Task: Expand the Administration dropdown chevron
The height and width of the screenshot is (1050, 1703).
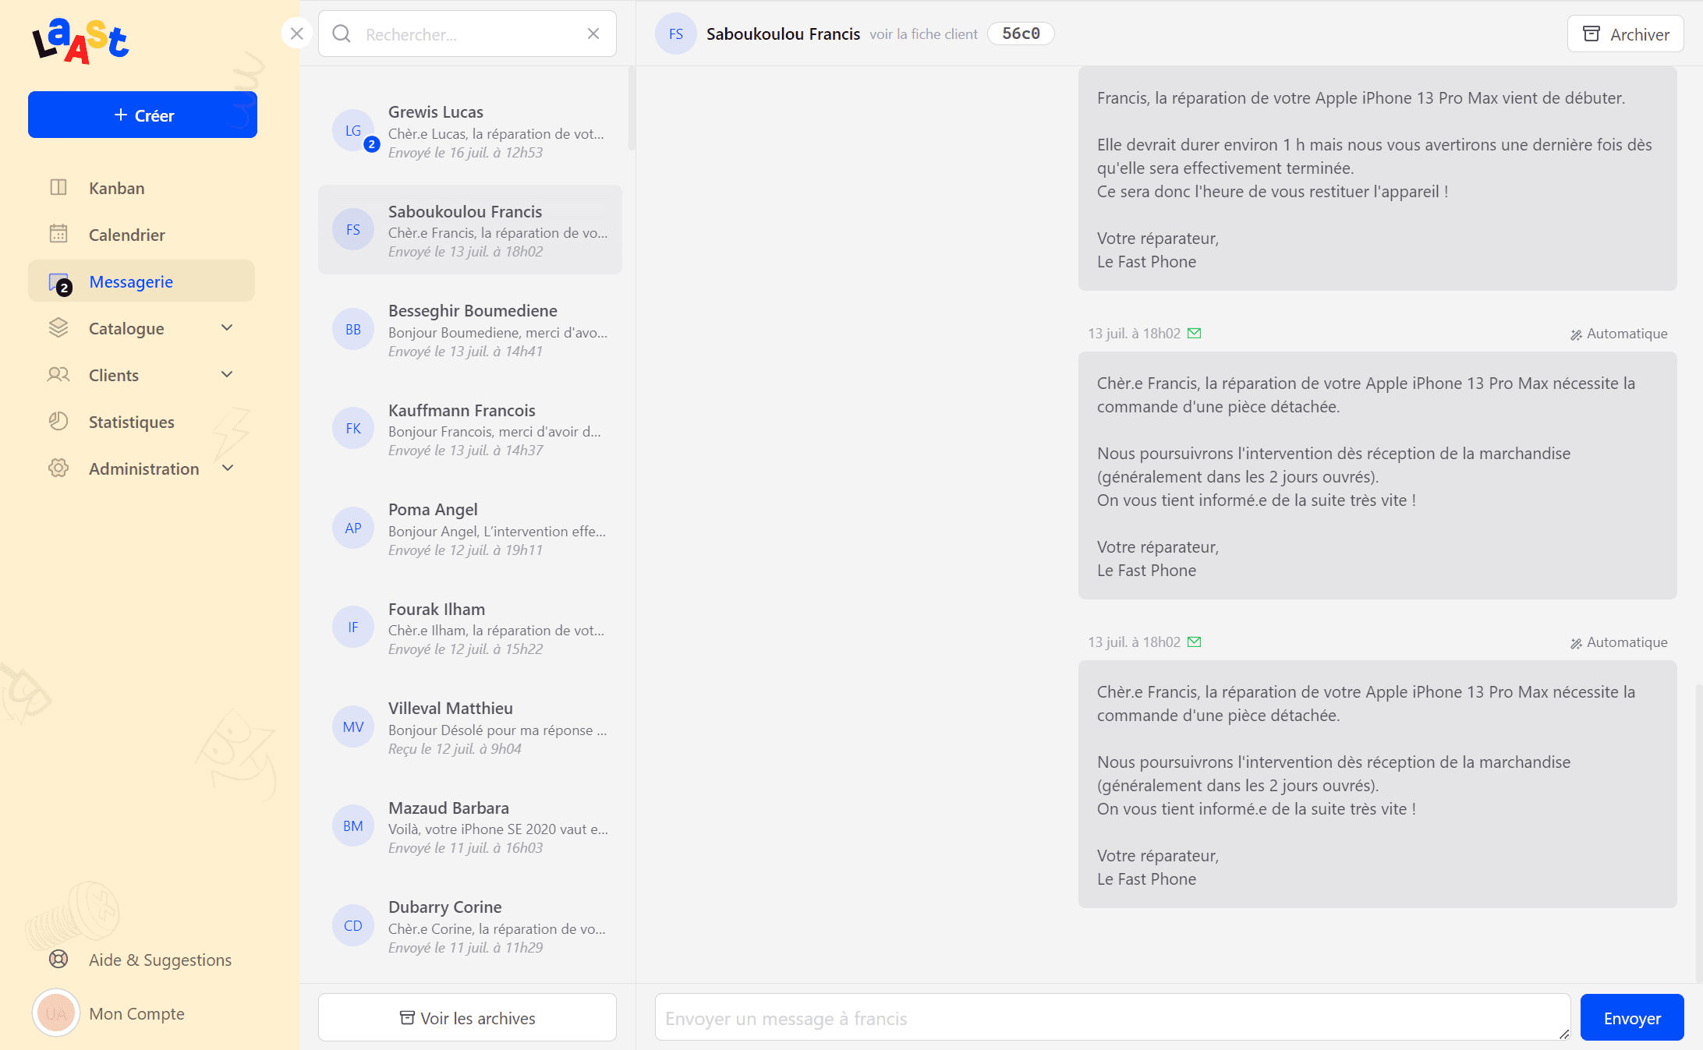Action: (x=228, y=468)
